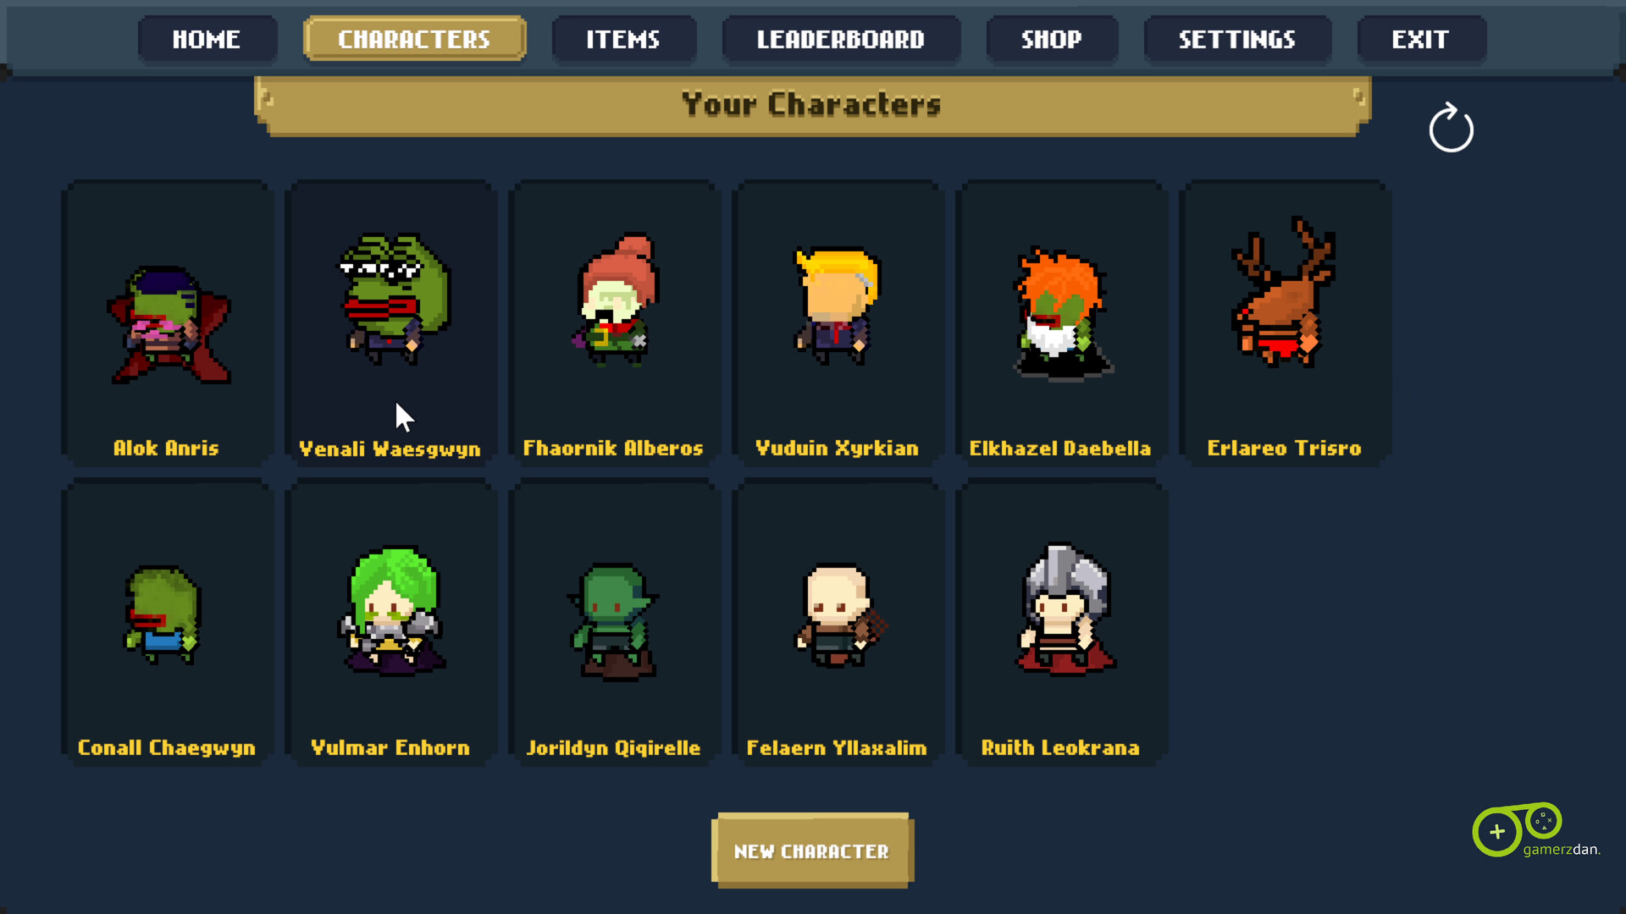Choose the Venali Waesgwyn frog character

click(391, 323)
